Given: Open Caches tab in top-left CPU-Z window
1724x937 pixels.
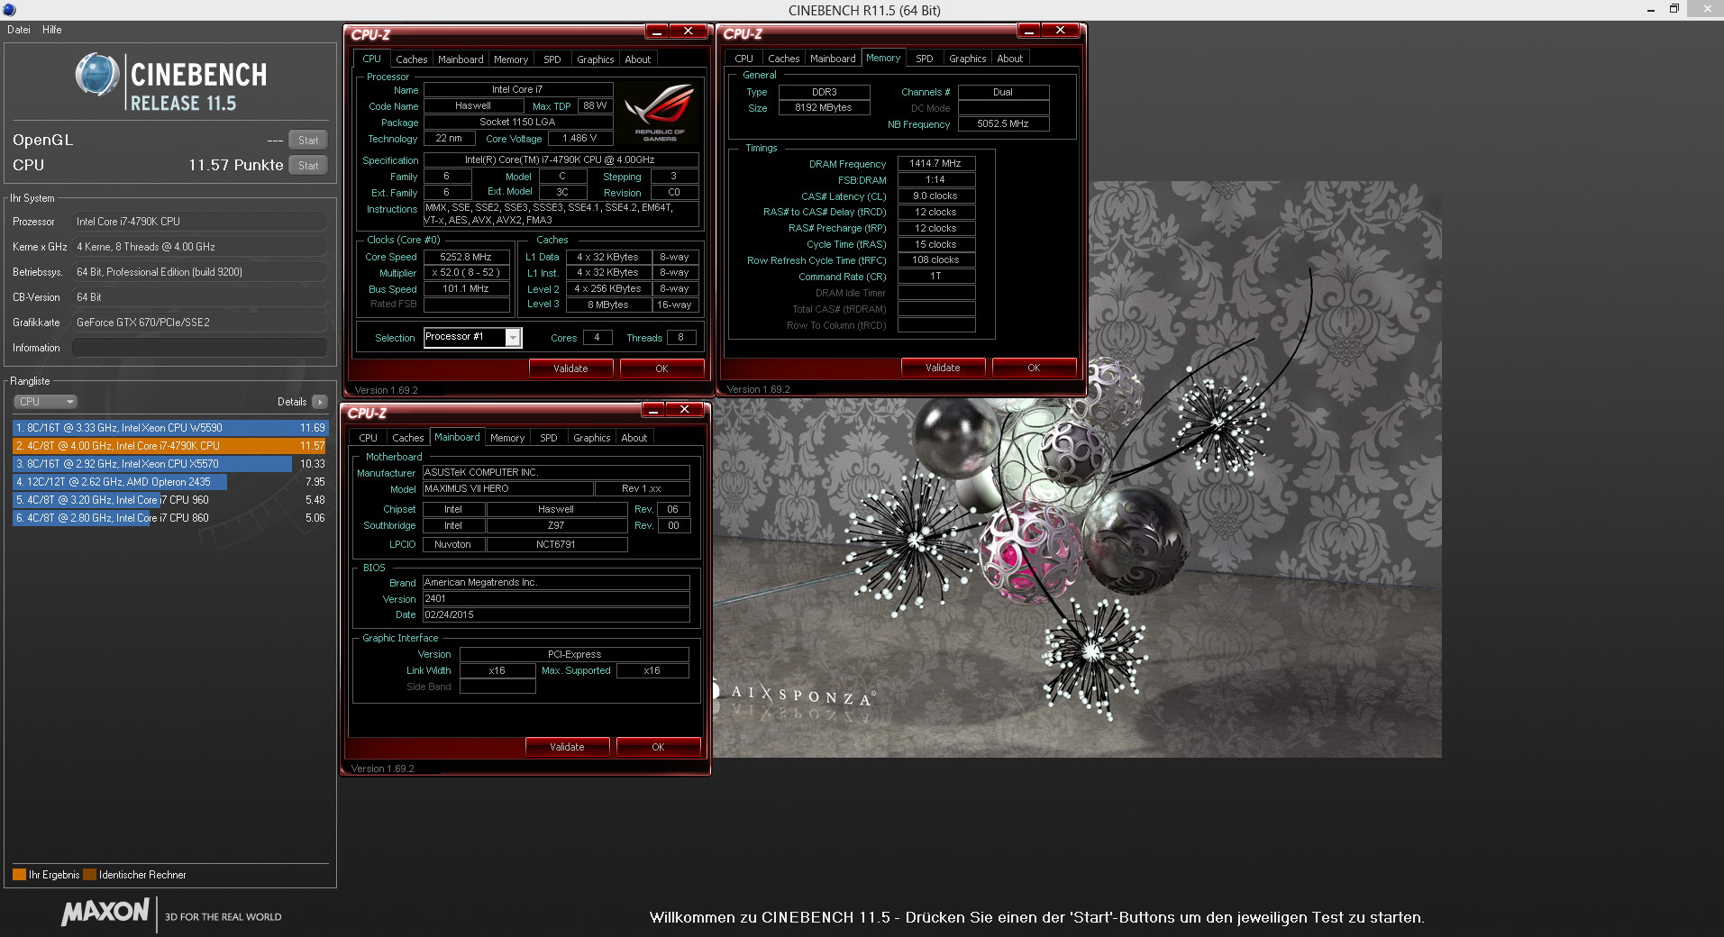Looking at the screenshot, I should coord(411,59).
